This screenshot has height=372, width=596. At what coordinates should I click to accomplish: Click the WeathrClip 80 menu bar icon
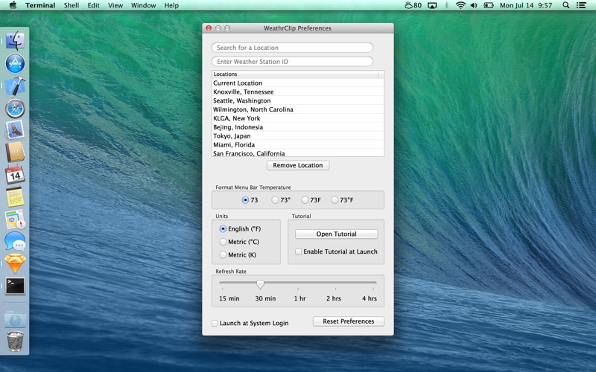(x=413, y=5)
